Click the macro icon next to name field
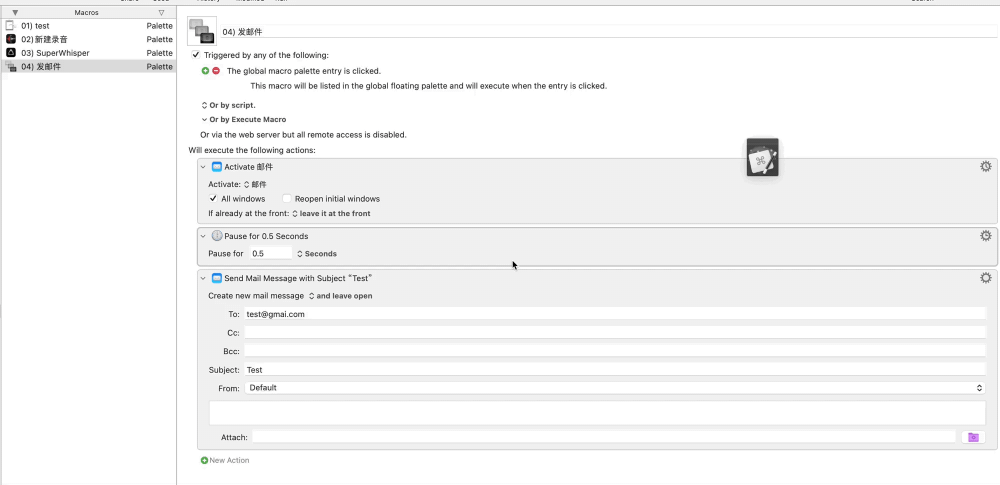Viewport: 1000px width, 485px height. pos(202,31)
